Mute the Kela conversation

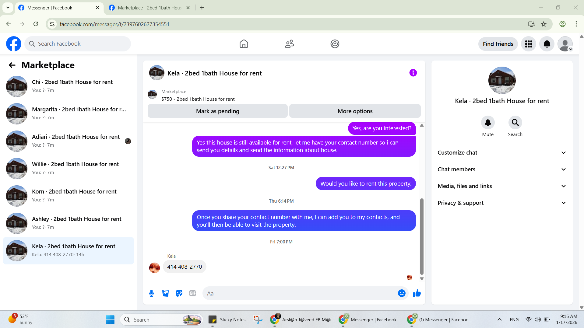coord(488,123)
